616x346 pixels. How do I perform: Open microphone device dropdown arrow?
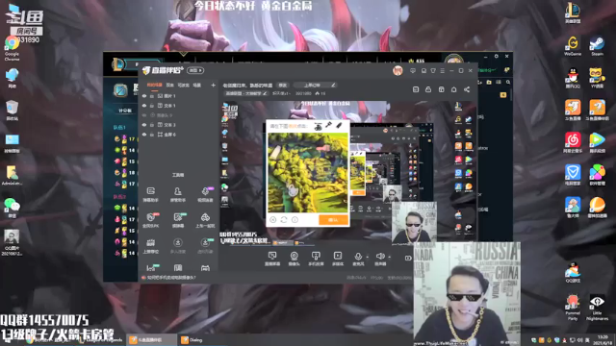point(368,257)
